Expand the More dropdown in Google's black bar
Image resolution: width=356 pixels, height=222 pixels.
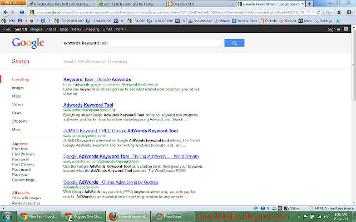121,29
